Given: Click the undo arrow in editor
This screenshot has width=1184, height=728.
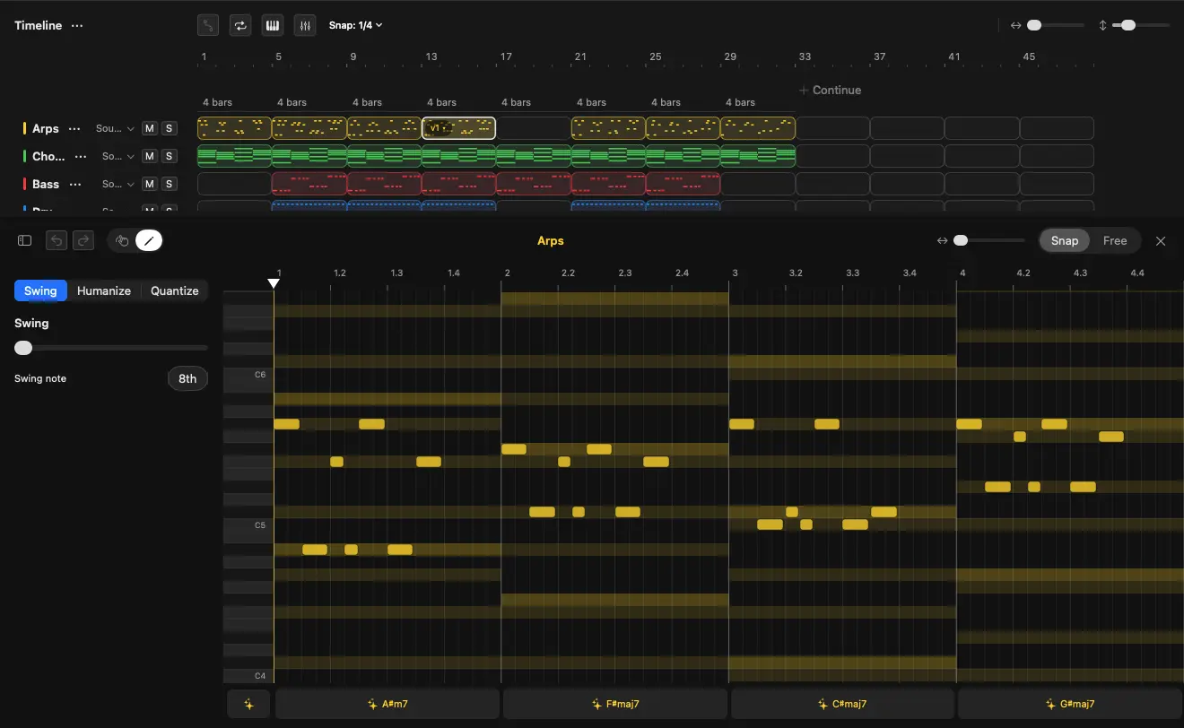Looking at the screenshot, I should [x=57, y=240].
